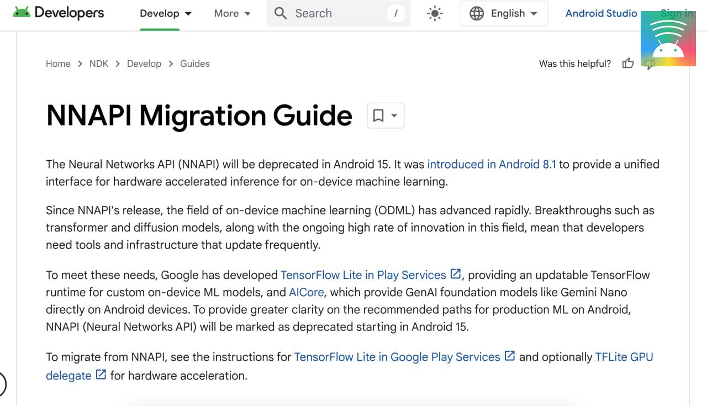707x406 pixels.
Task: Click the Android Developers logo
Action: click(58, 13)
